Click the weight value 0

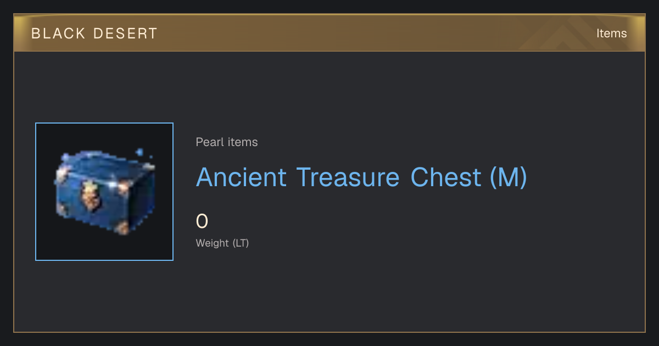click(x=202, y=221)
